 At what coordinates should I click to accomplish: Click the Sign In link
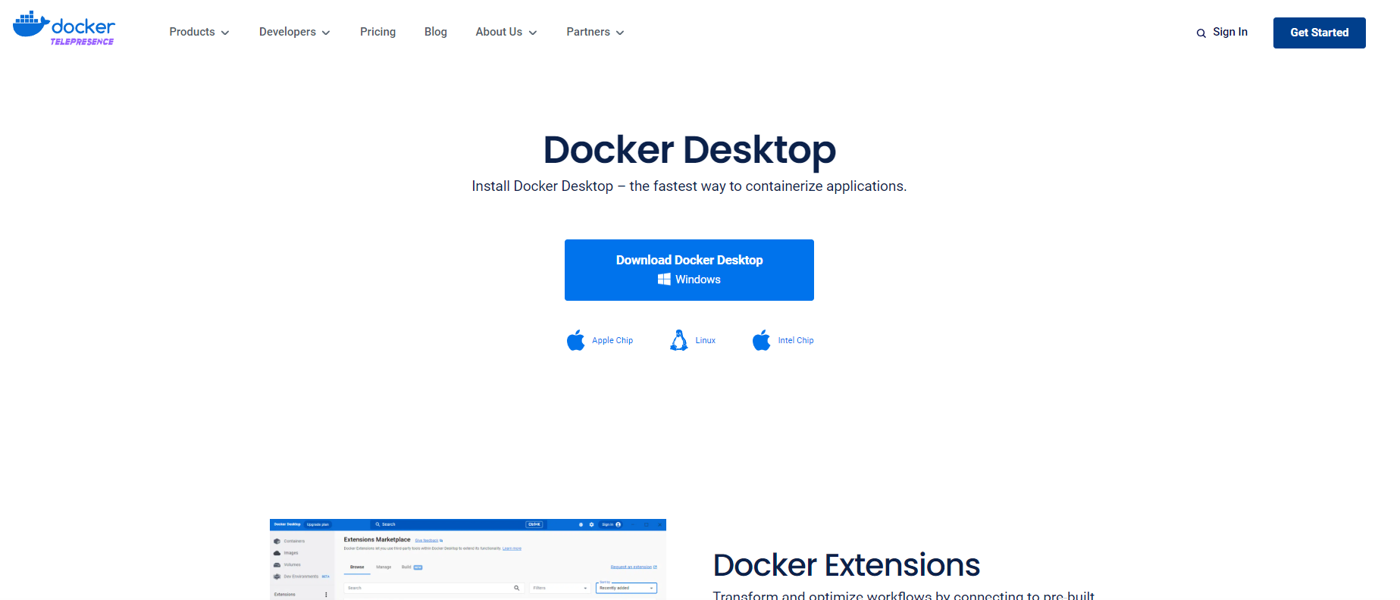click(x=1229, y=32)
